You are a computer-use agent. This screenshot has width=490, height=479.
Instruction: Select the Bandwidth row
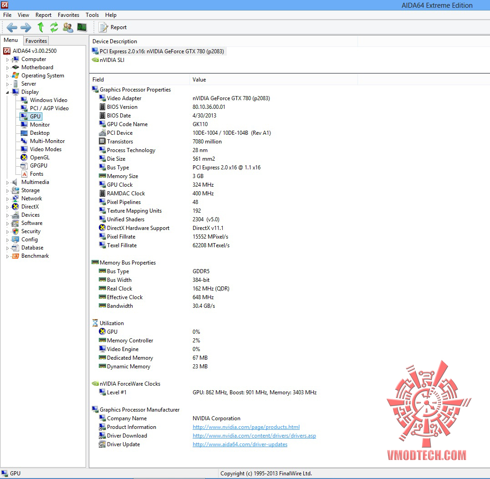click(x=224, y=306)
